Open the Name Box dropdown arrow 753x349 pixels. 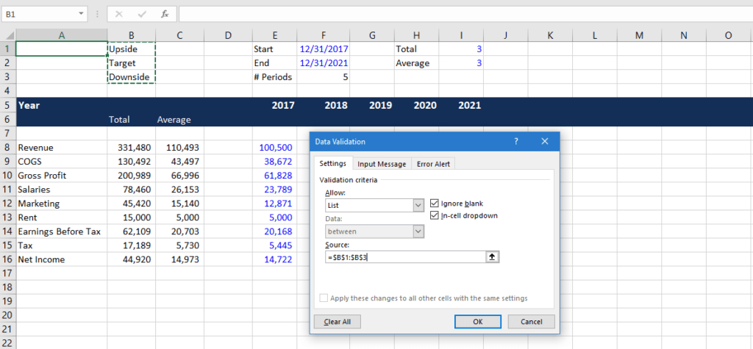(81, 15)
